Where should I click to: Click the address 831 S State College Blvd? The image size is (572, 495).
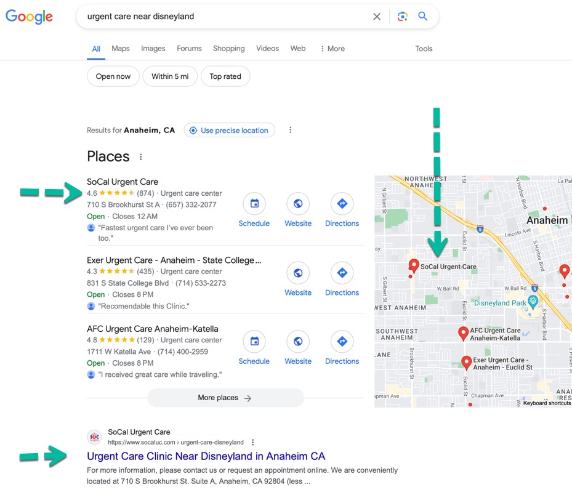pyautogui.click(x=127, y=283)
